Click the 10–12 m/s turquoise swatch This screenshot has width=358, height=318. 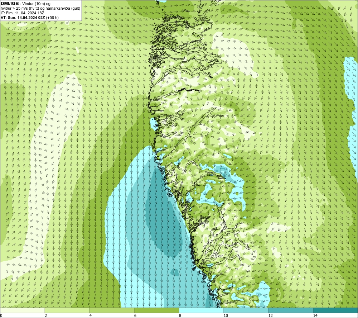246,310
